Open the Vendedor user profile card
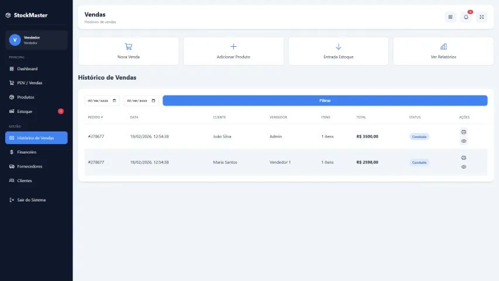This screenshot has width=499, height=281. click(36, 40)
